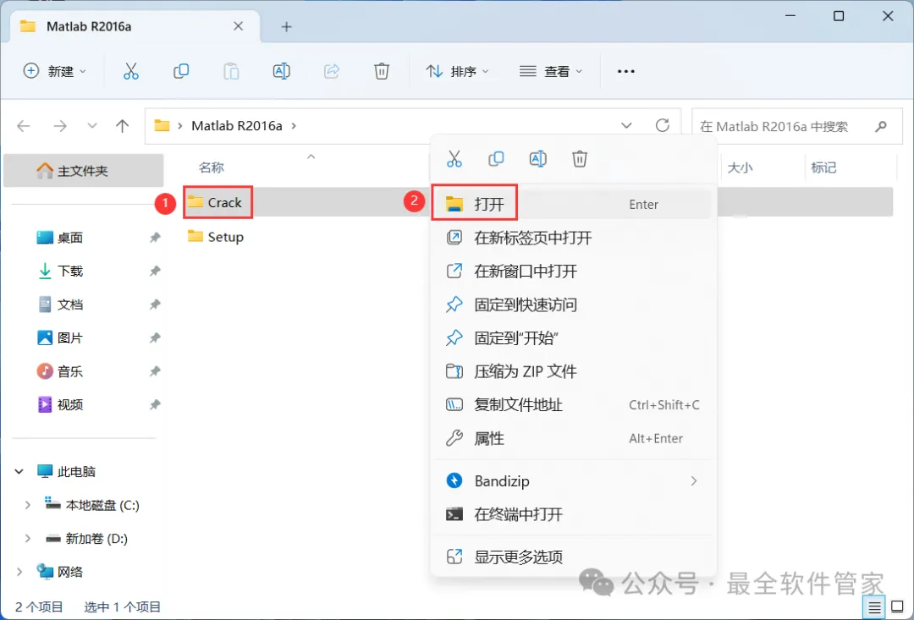The height and width of the screenshot is (620, 914).
Task: Choose 固定到“开始”
Action: (571, 338)
